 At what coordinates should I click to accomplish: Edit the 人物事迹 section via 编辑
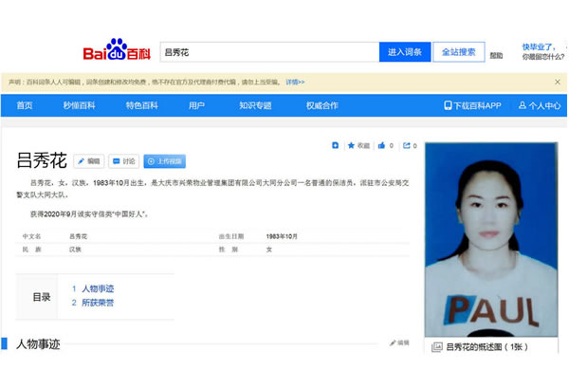(399, 342)
